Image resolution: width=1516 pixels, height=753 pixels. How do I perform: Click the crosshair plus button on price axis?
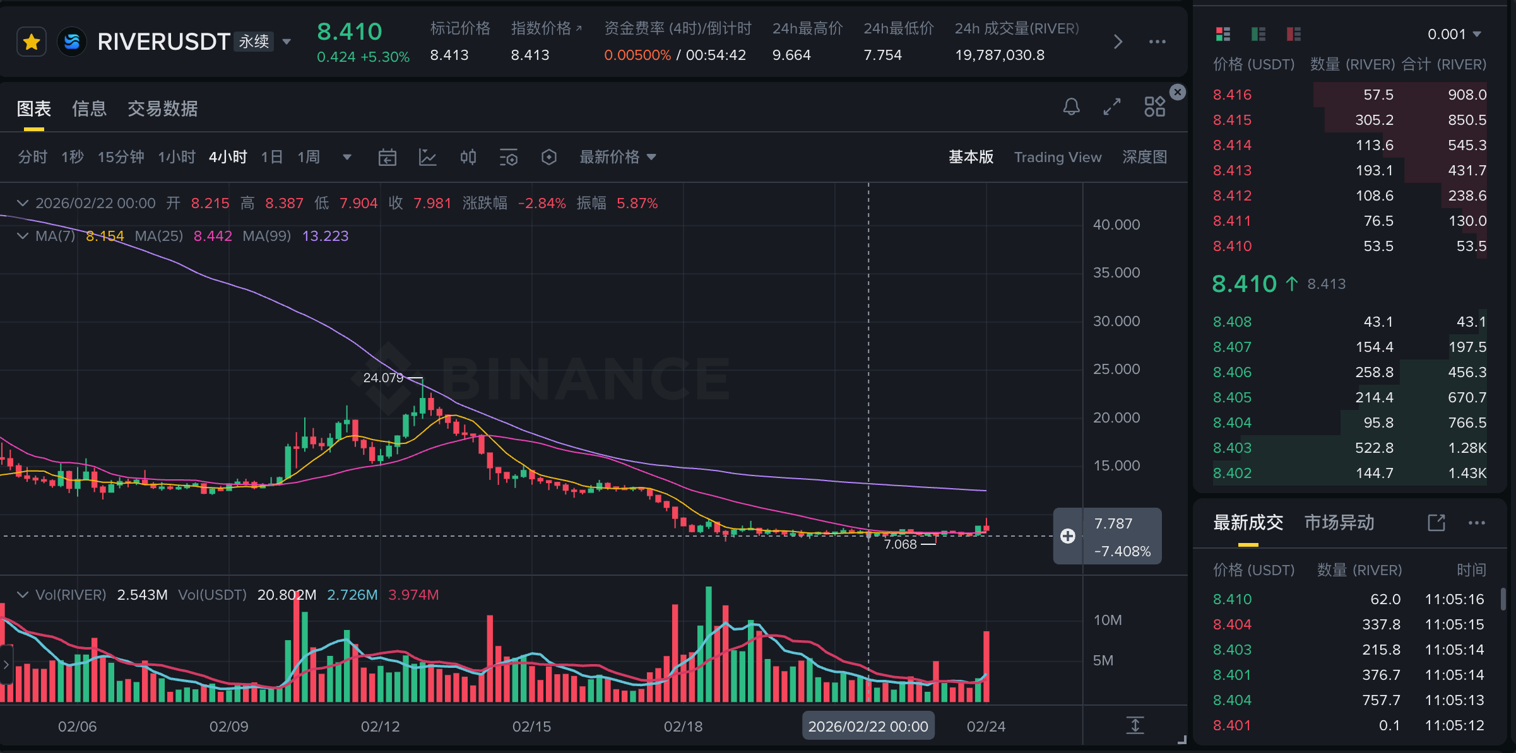[x=1067, y=536]
